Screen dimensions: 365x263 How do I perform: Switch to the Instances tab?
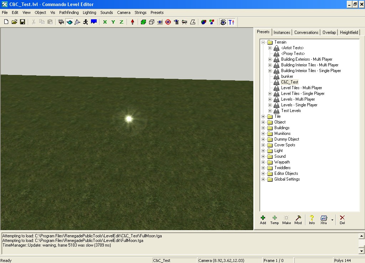tap(282, 32)
